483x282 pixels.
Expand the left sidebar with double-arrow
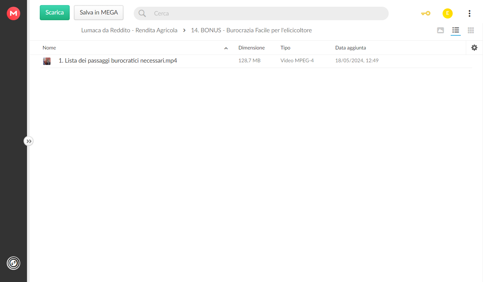tap(29, 141)
